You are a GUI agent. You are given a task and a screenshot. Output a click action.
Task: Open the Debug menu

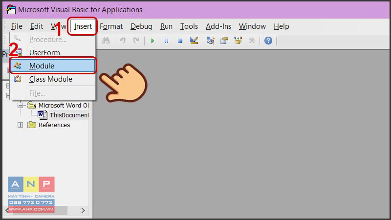[x=141, y=26]
